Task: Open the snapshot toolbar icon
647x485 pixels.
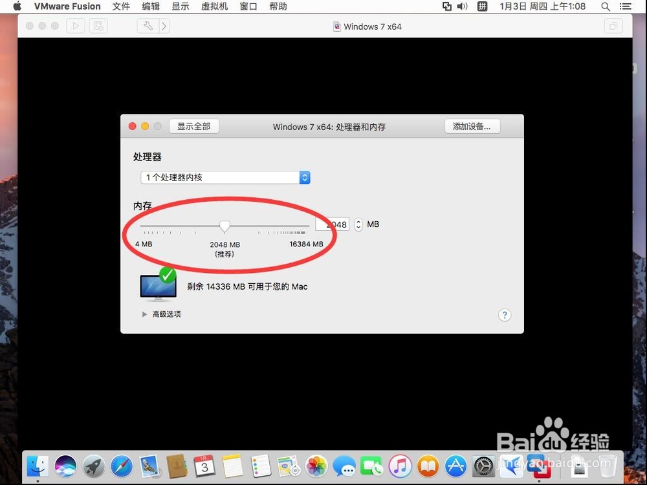Action: [98, 27]
